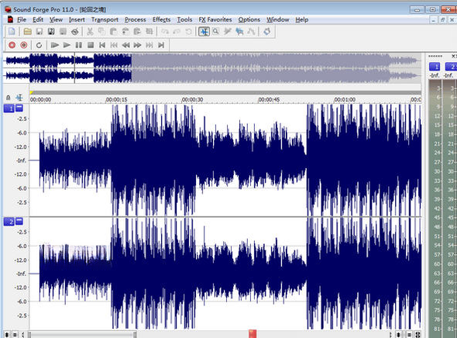Save the current audio file
This screenshot has height=338, width=457.
tap(40, 31)
